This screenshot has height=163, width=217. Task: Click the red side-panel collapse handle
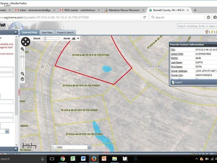(x=19, y=92)
